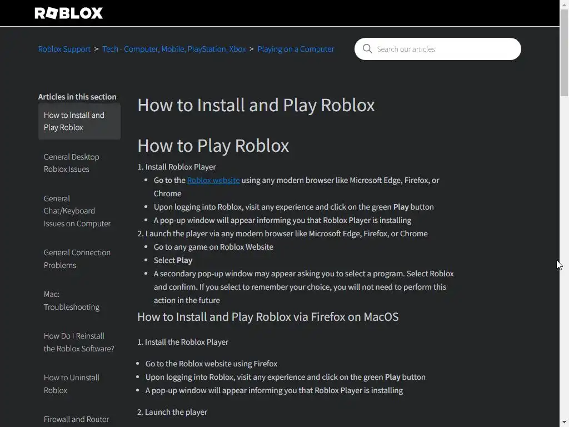Select How to Install and Play Roblox sidebar article
Viewport: 569px width, 427px height.
pos(79,121)
